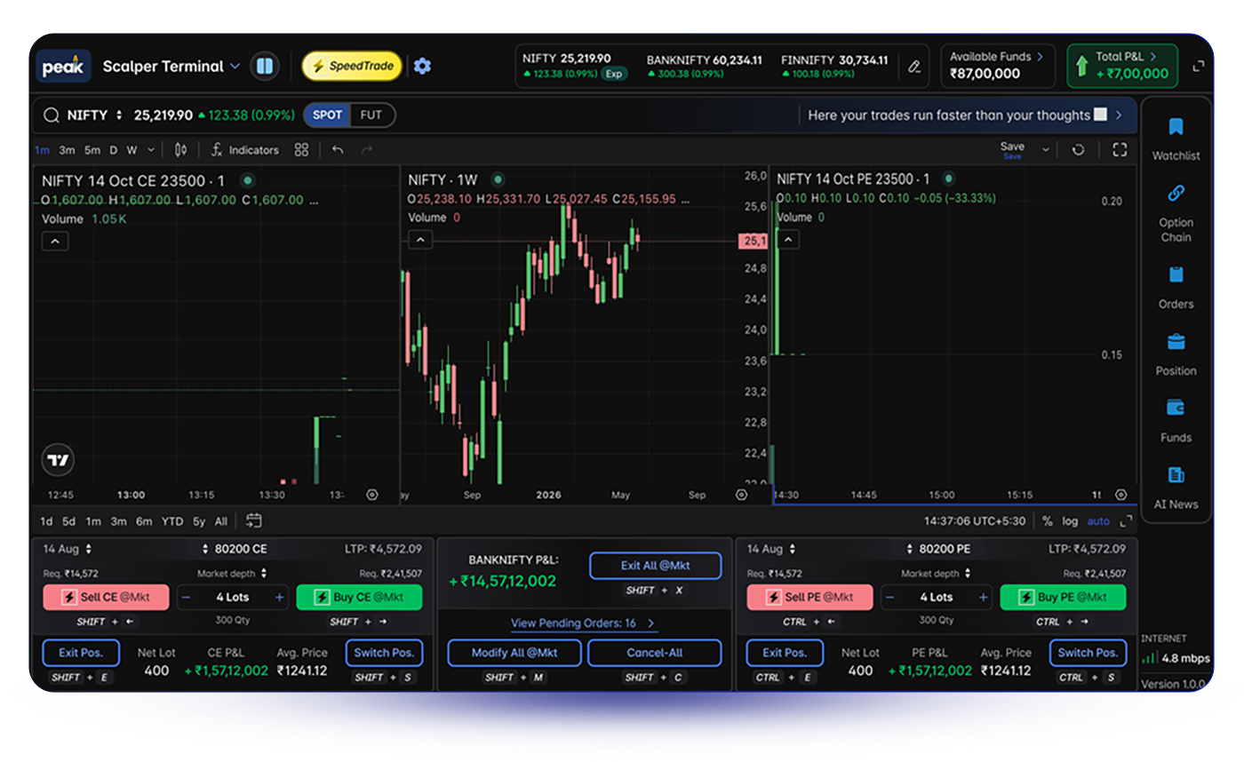Open the Watchlist sidebar panel

tap(1176, 139)
